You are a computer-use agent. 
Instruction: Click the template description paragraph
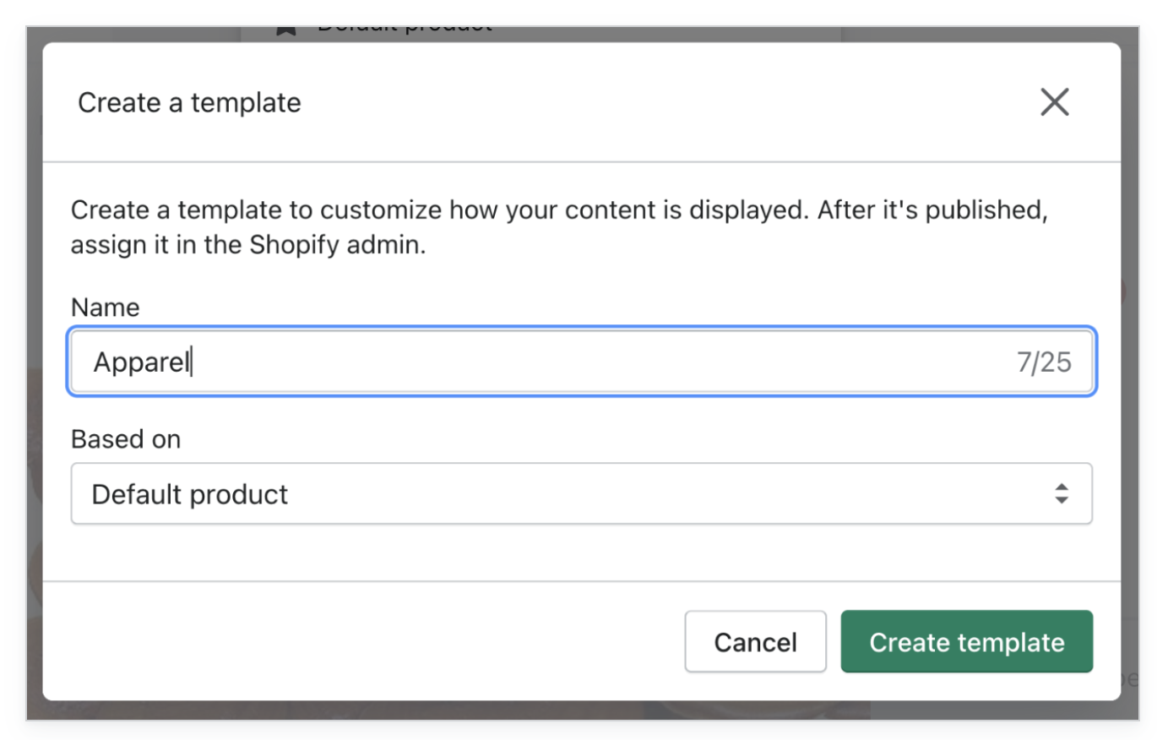(557, 210)
